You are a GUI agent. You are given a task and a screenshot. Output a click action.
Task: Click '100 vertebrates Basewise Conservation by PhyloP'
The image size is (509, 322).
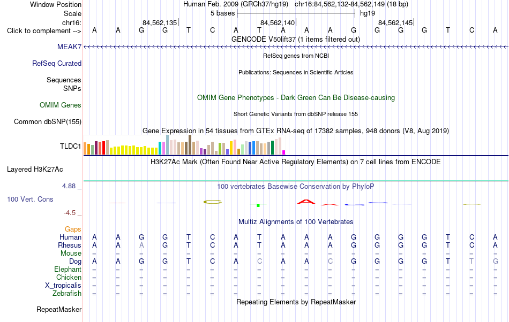(295, 186)
